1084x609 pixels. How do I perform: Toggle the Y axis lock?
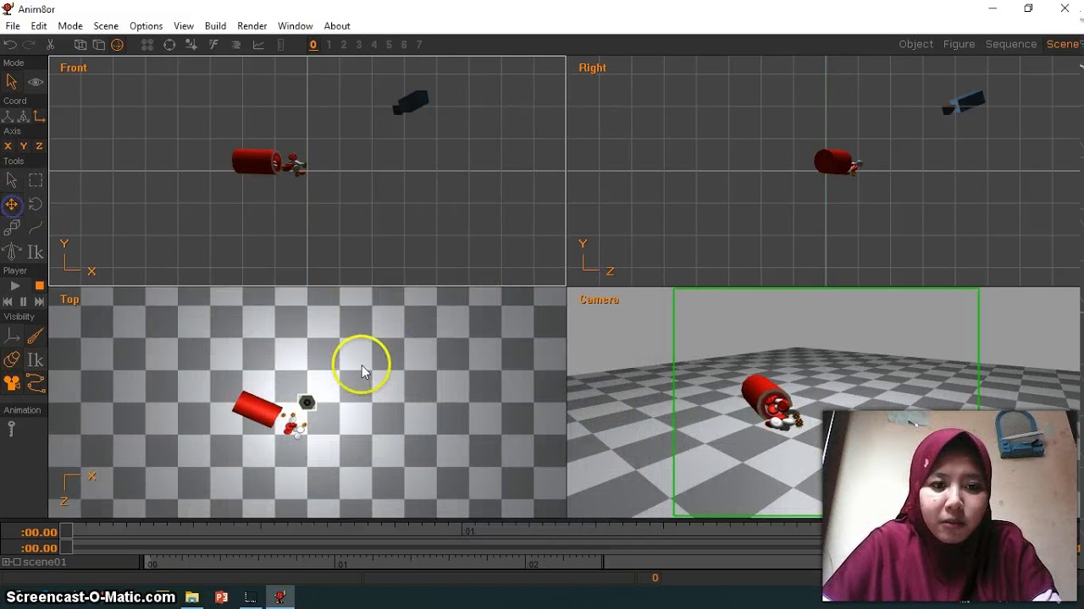click(24, 146)
